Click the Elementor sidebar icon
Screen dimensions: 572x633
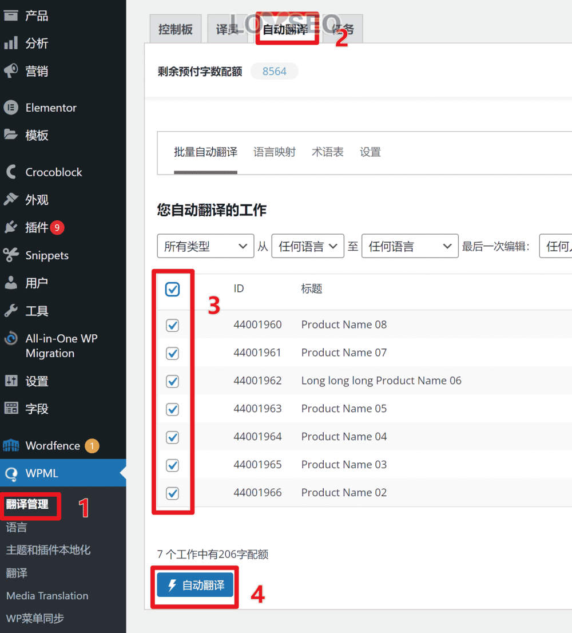coord(11,108)
